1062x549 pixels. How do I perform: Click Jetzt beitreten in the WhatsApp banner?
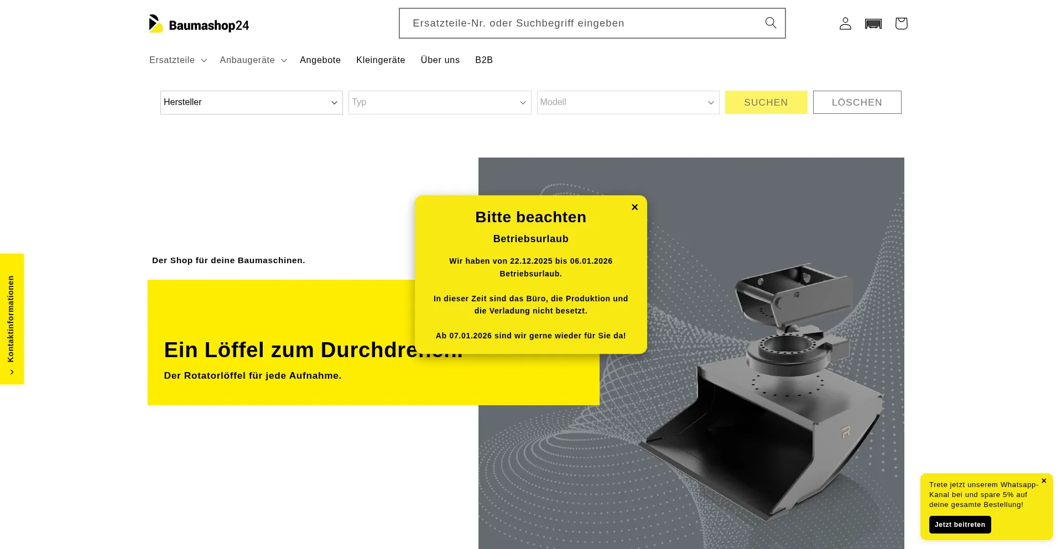(960, 524)
